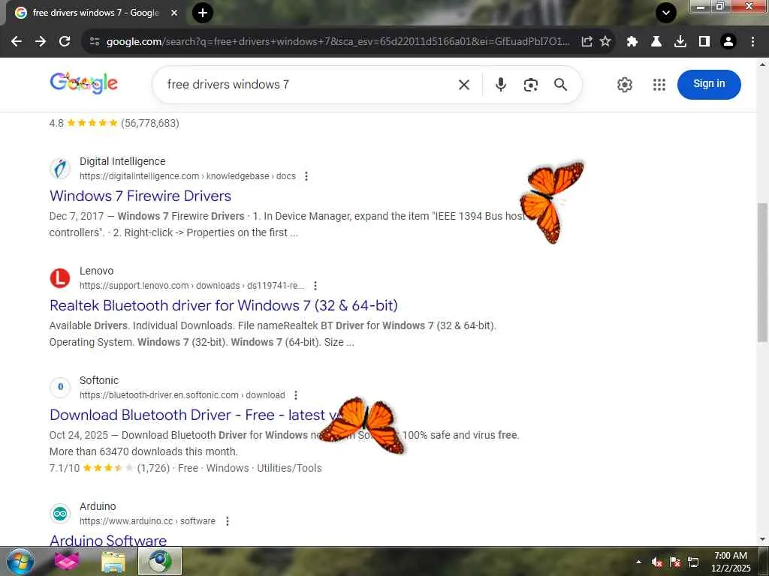Open 'Download Bluetooth Driver - Free' result
The width and height of the screenshot is (769, 576).
click(196, 415)
